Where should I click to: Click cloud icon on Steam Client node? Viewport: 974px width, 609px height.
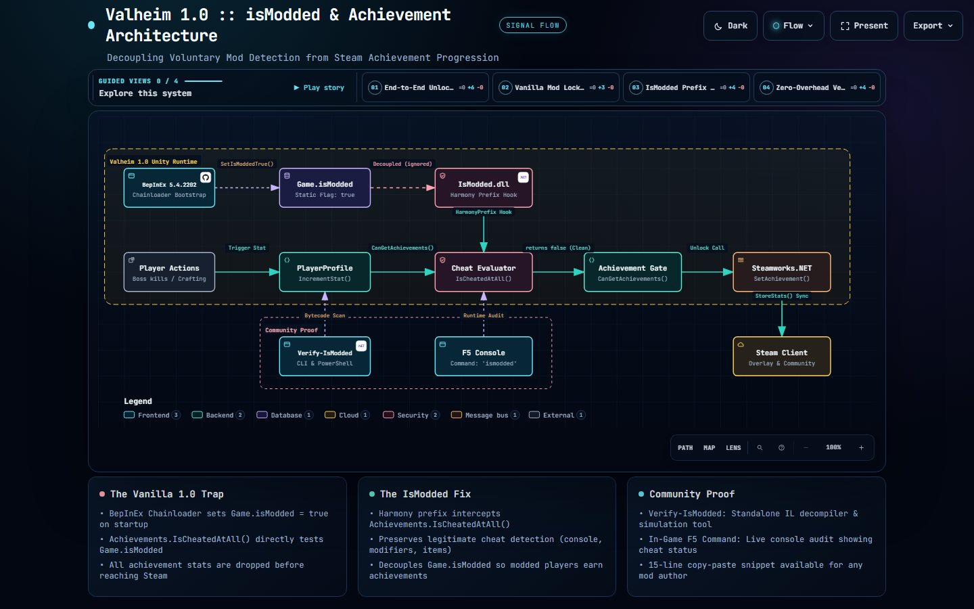[741, 344]
